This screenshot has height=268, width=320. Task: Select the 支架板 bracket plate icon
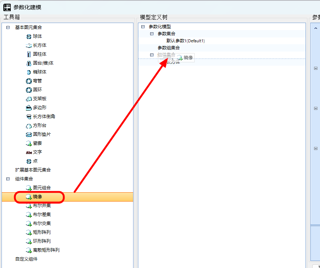coord(29,99)
